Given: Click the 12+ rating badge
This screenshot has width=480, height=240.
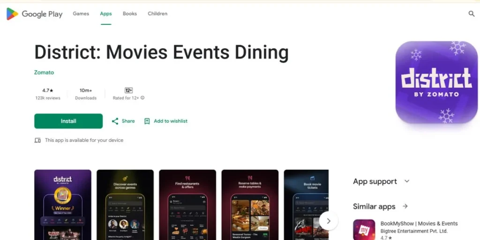Looking at the screenshot, I should click(x=128, y=90).
